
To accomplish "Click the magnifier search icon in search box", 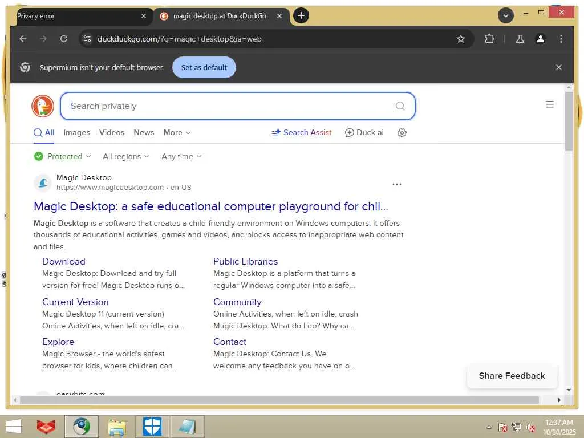I will pyautogui.click(x=400, y=106).
